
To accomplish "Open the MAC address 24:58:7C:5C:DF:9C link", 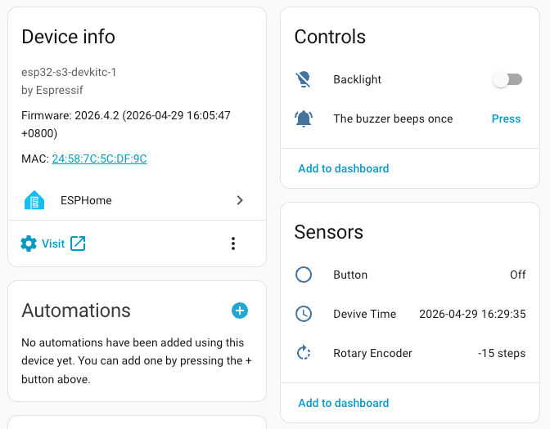I will 99,159.
